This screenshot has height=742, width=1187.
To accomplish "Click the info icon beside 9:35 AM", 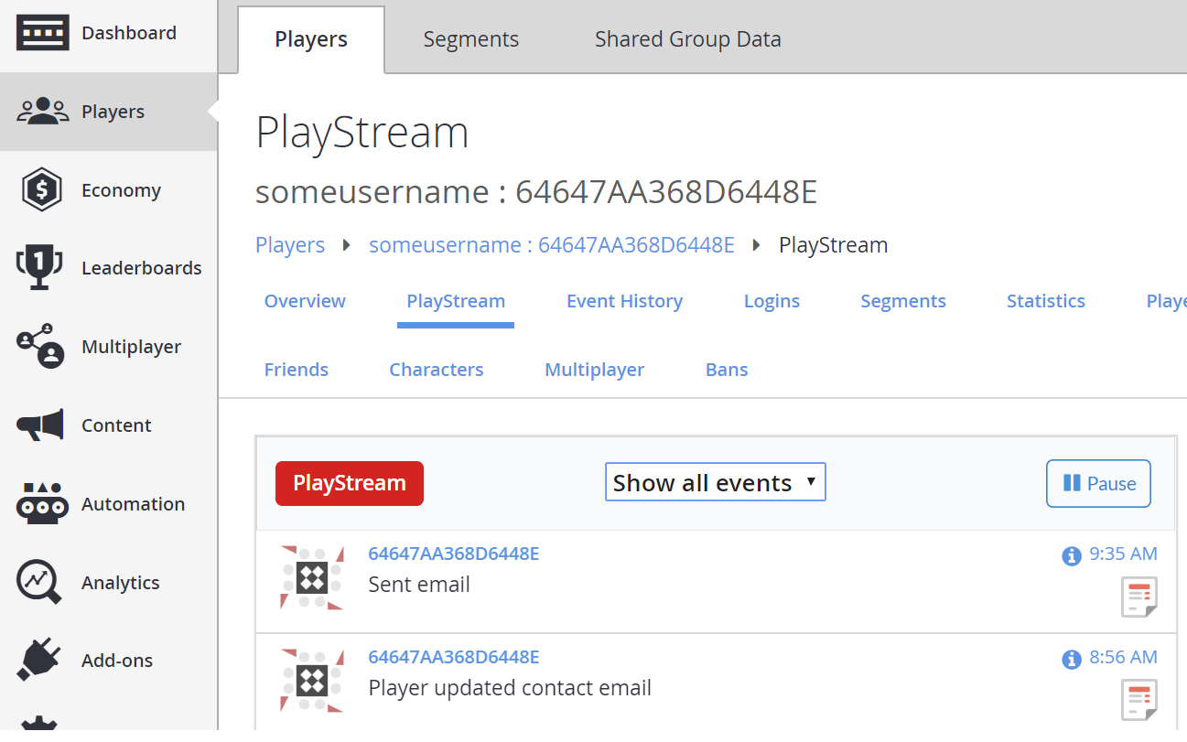I will 1072,554.
